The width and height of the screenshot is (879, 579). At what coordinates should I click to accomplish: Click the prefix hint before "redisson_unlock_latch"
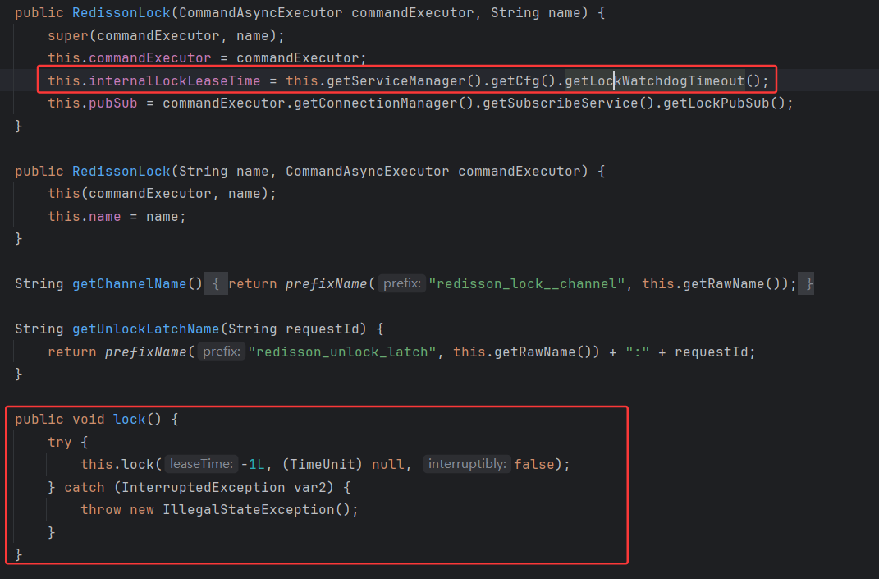click(222, 352)
